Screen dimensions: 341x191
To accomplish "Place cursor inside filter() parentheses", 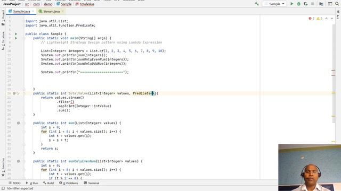I will tap(72, 102).
